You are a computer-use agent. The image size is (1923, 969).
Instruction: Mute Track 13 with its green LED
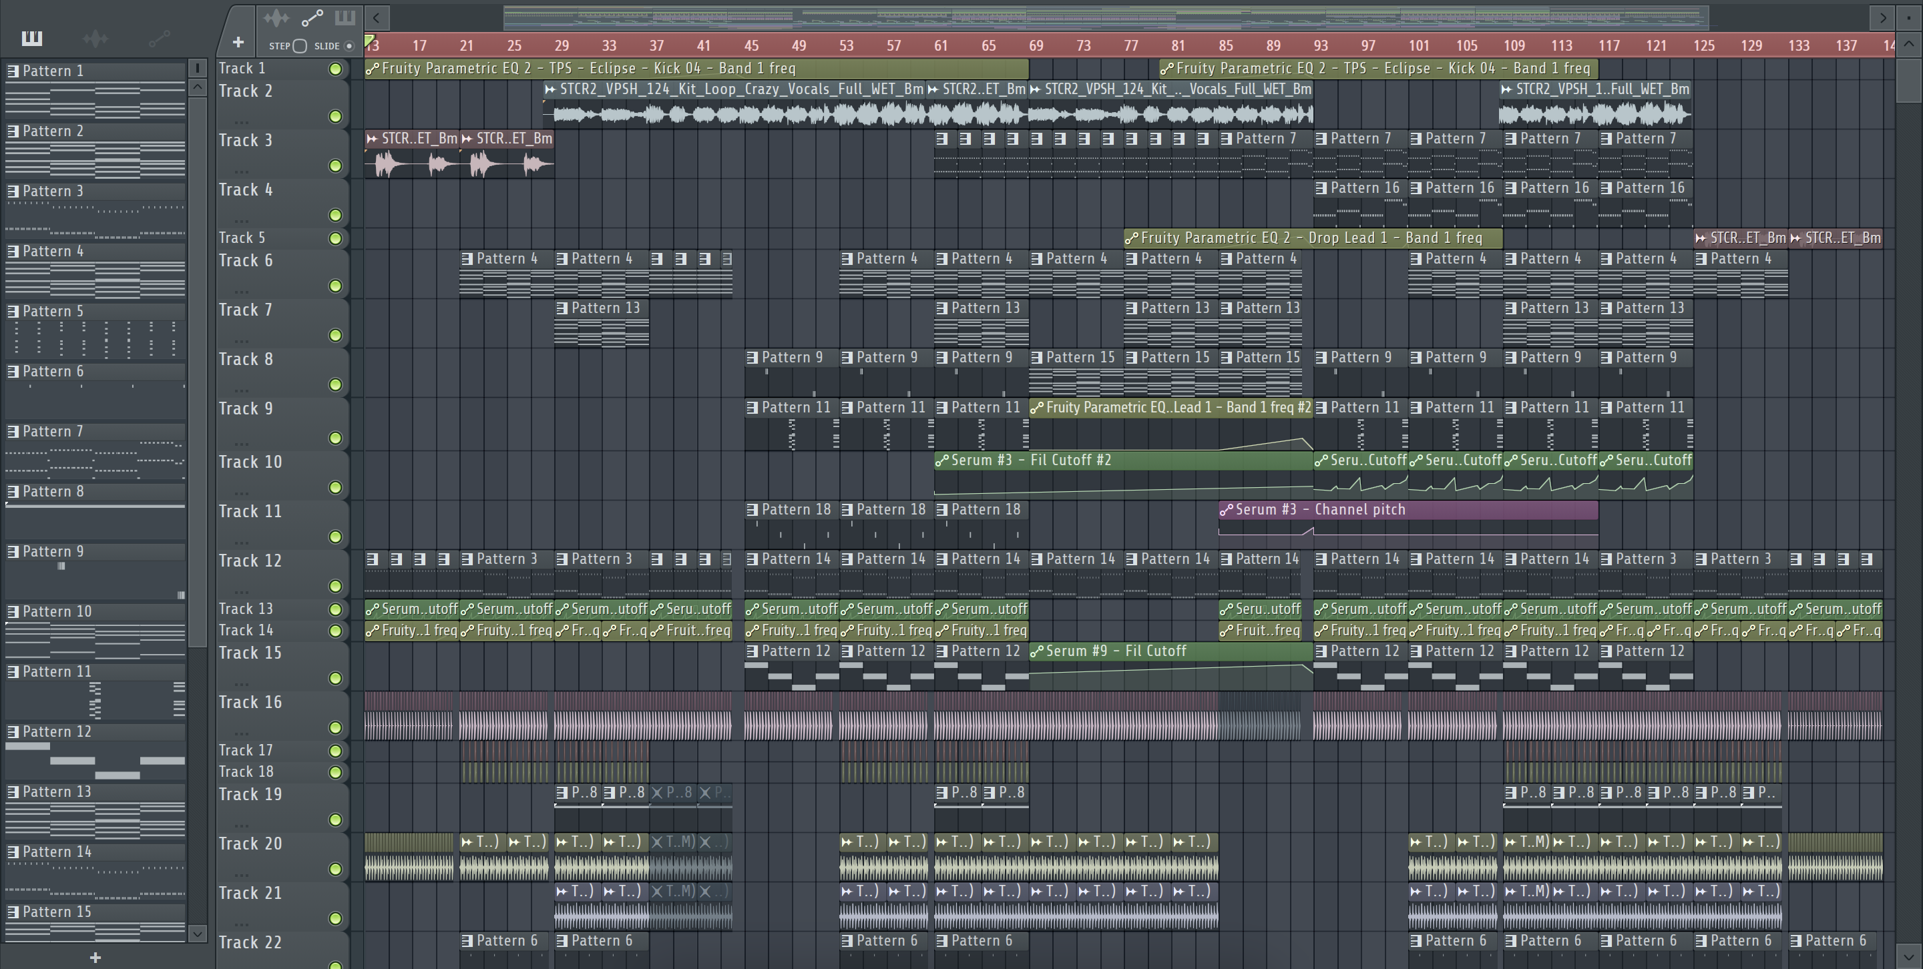336,609
